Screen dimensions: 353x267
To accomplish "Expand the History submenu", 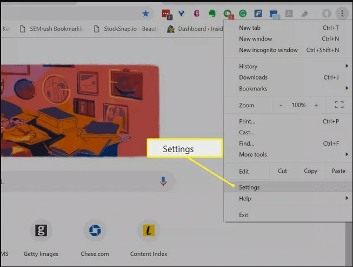I will [x=289, y=66].
